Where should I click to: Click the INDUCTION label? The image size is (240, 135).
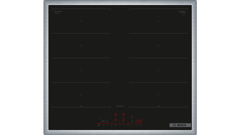(58, 11)
